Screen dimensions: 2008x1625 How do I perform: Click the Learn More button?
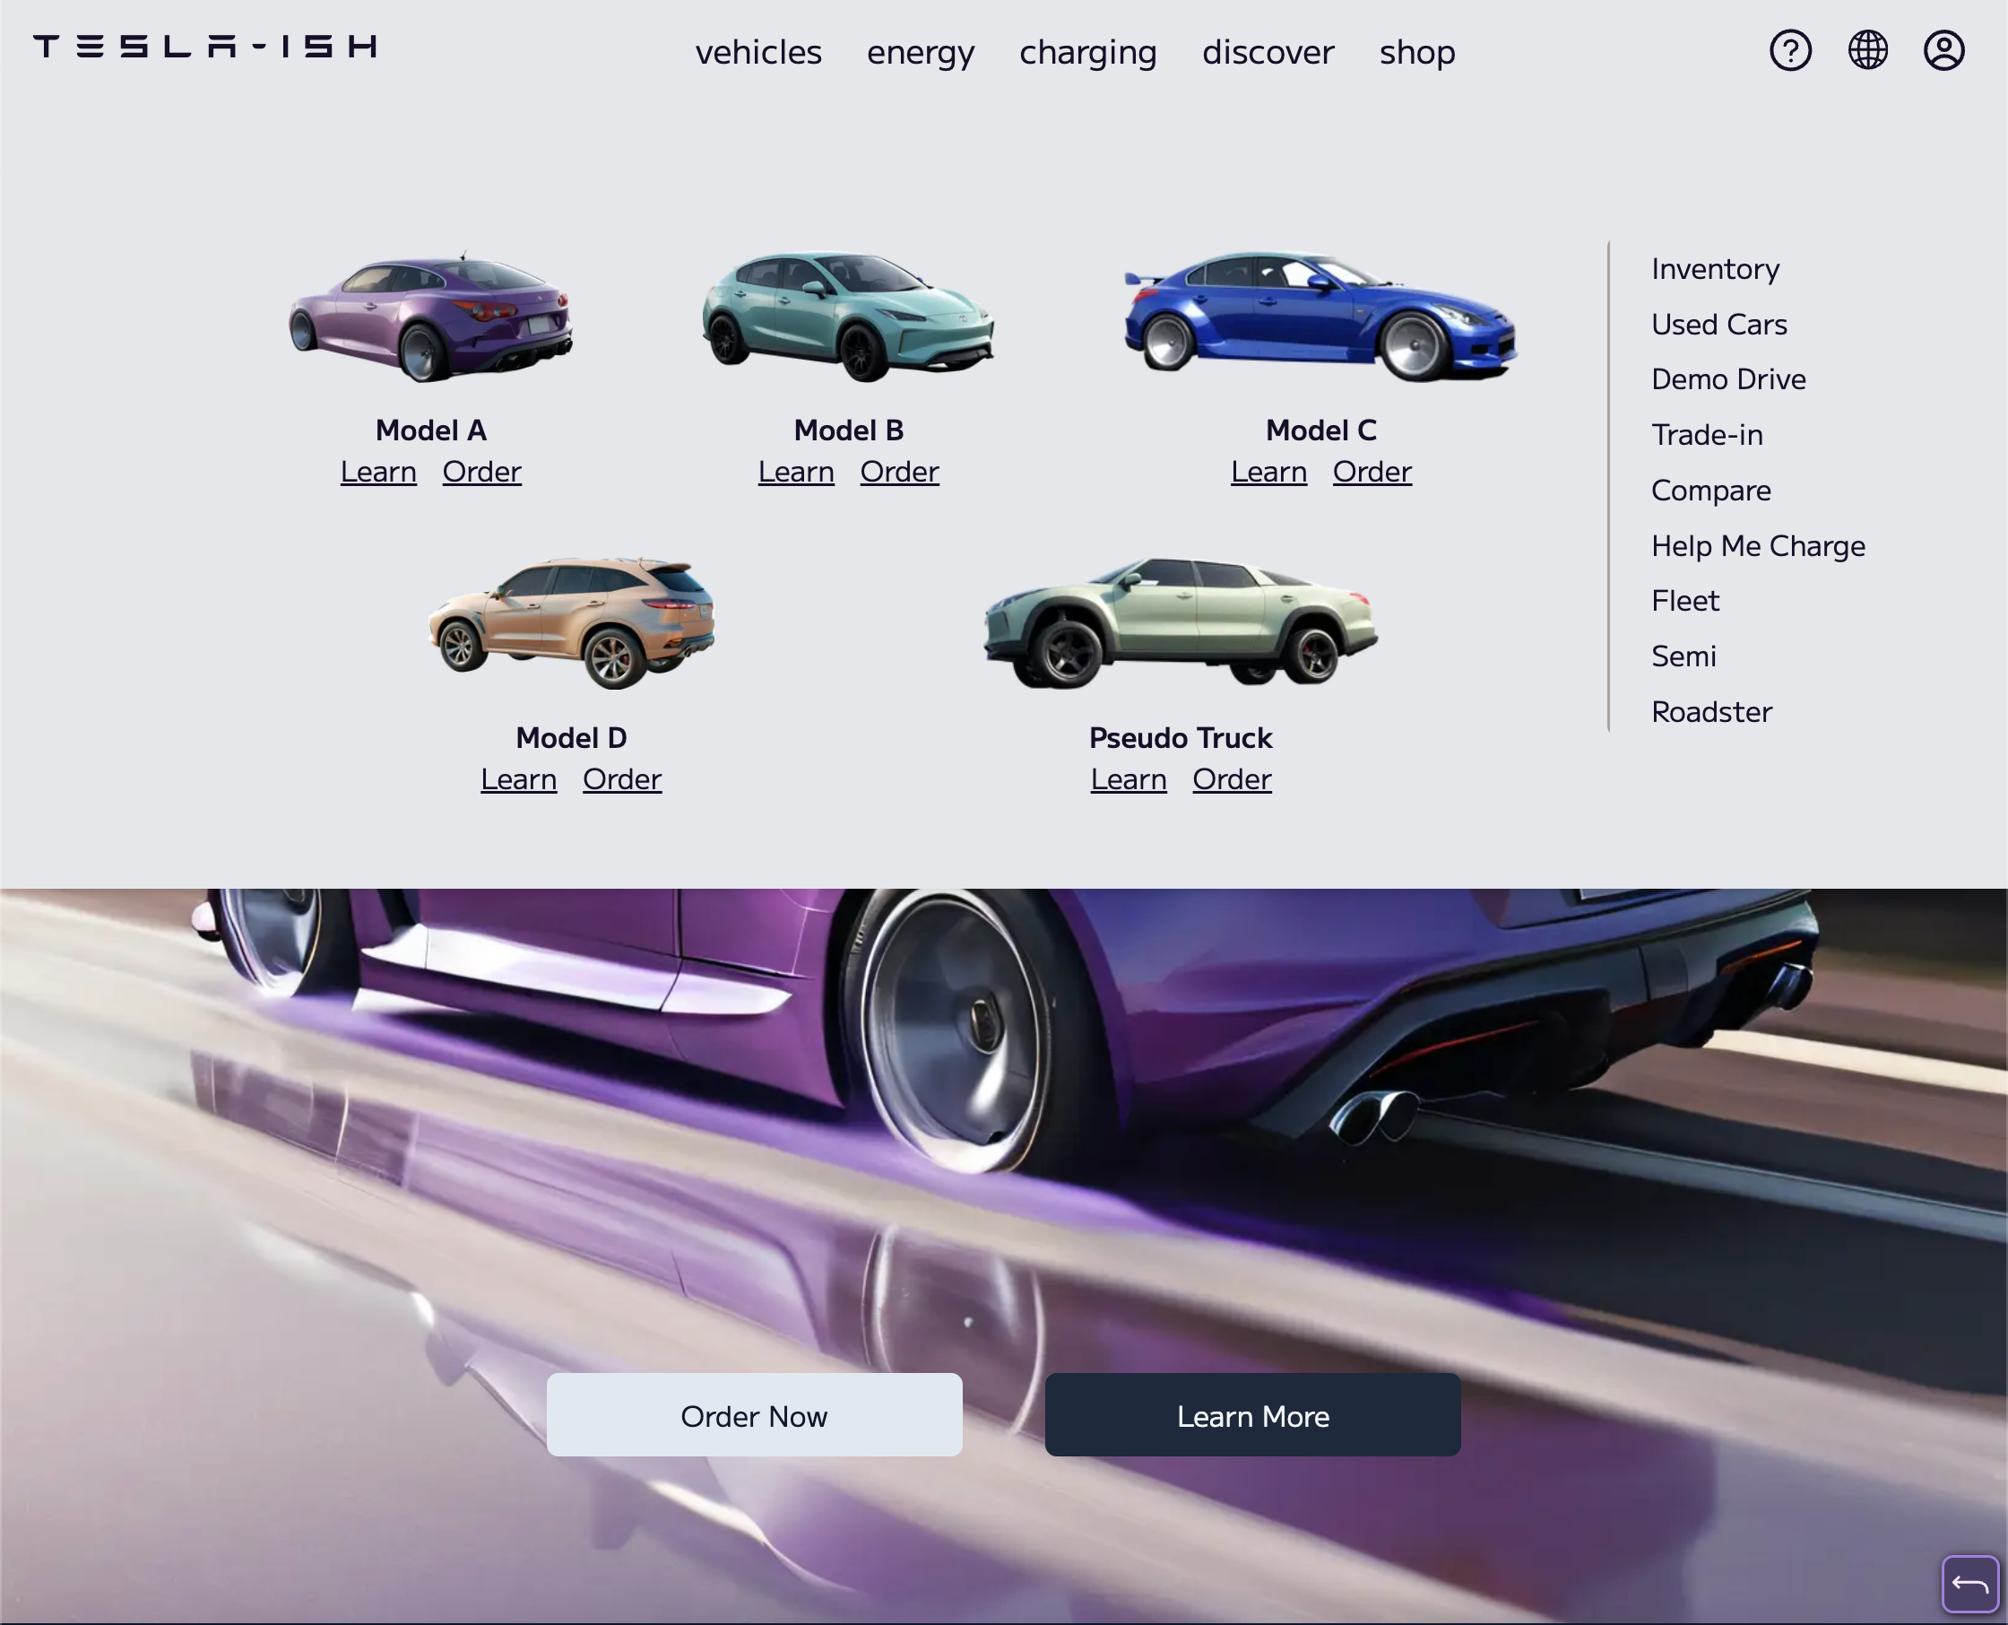coord(1252,1414)
